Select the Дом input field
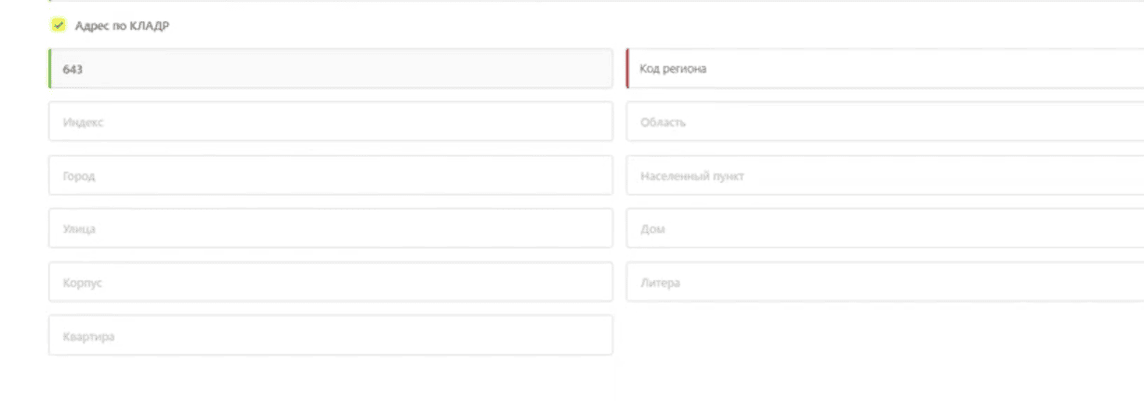 coord(885,228)
